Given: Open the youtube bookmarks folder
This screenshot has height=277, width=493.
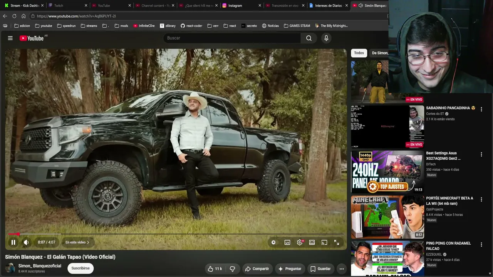Looking at the screenshot, I should click(44, 26).
